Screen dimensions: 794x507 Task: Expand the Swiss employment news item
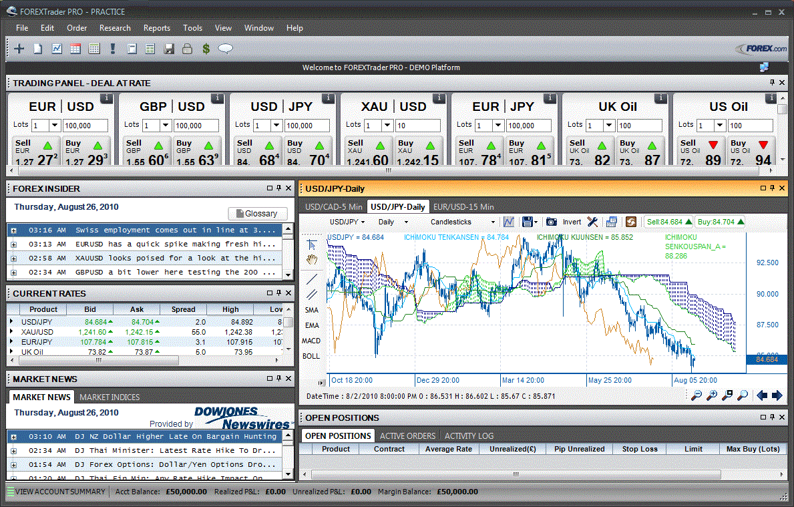pyautogui.click(x=13, y=230)
